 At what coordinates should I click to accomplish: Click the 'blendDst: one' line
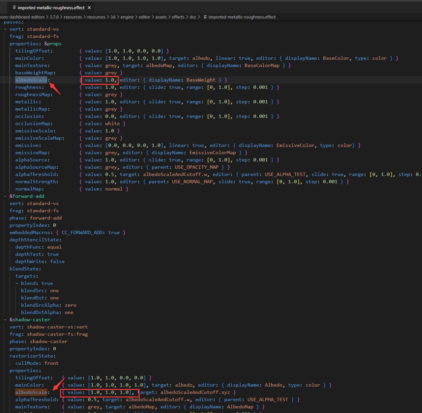coord(40,298)
